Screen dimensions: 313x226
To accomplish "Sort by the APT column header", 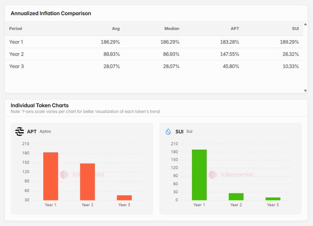I will (235, 29).
